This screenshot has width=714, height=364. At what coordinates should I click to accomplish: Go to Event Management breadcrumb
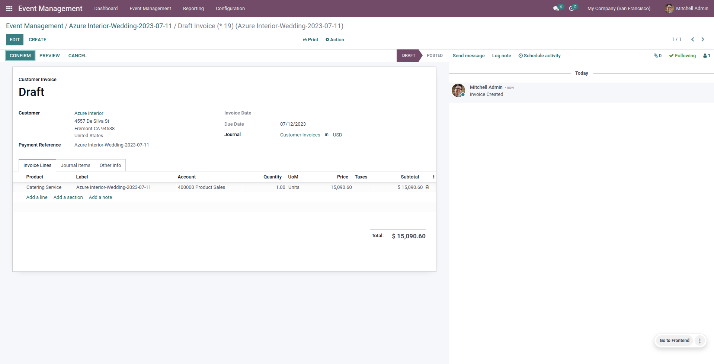35,26
